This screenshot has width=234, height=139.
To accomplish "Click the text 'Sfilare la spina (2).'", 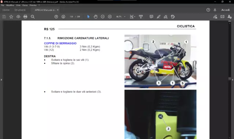I will (63, 63).
